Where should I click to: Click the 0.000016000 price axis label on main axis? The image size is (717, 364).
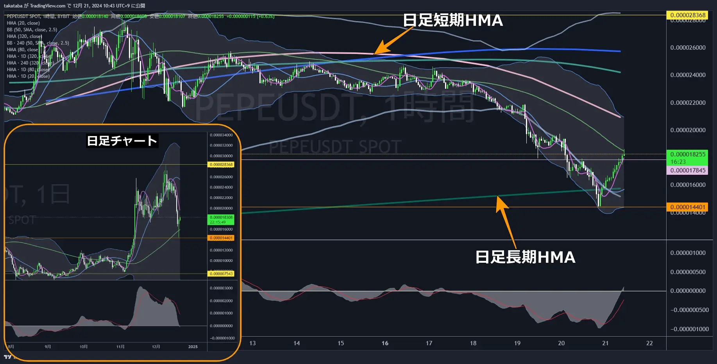click(688, 185)
